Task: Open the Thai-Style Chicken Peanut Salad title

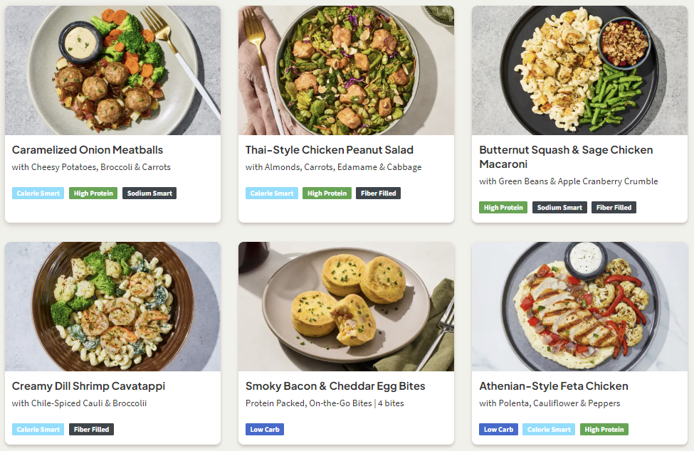Action: 330,150
